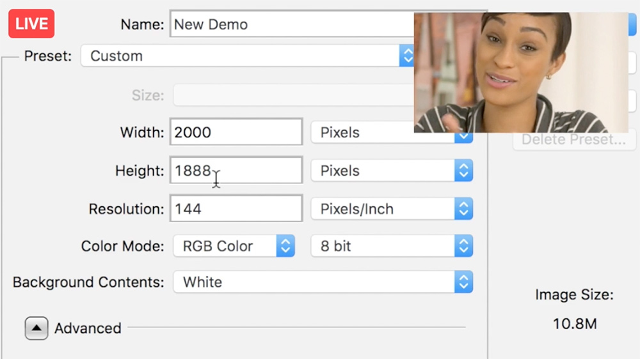The width and height of the screenshot is (640, 359).
Task: Click into the Height field showing 1888
Action: tap(236, 171)
